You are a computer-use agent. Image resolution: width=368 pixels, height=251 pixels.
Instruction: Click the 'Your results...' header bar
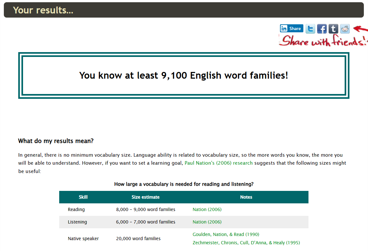click(x=184, y=10)
